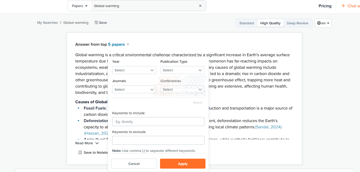This screenshot has width=360, height=172.
Task: Clear the search box with the X icon
Action: [200, 6]
